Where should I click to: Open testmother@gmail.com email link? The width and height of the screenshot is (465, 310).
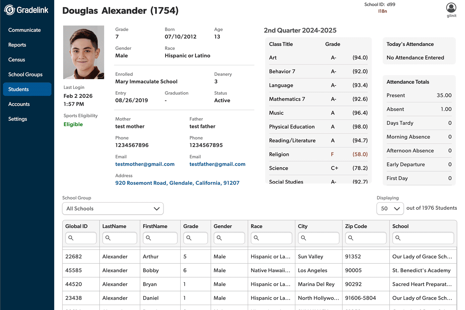[145, 164]
